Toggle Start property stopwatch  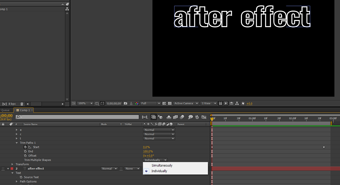click(x=25, y=147)
